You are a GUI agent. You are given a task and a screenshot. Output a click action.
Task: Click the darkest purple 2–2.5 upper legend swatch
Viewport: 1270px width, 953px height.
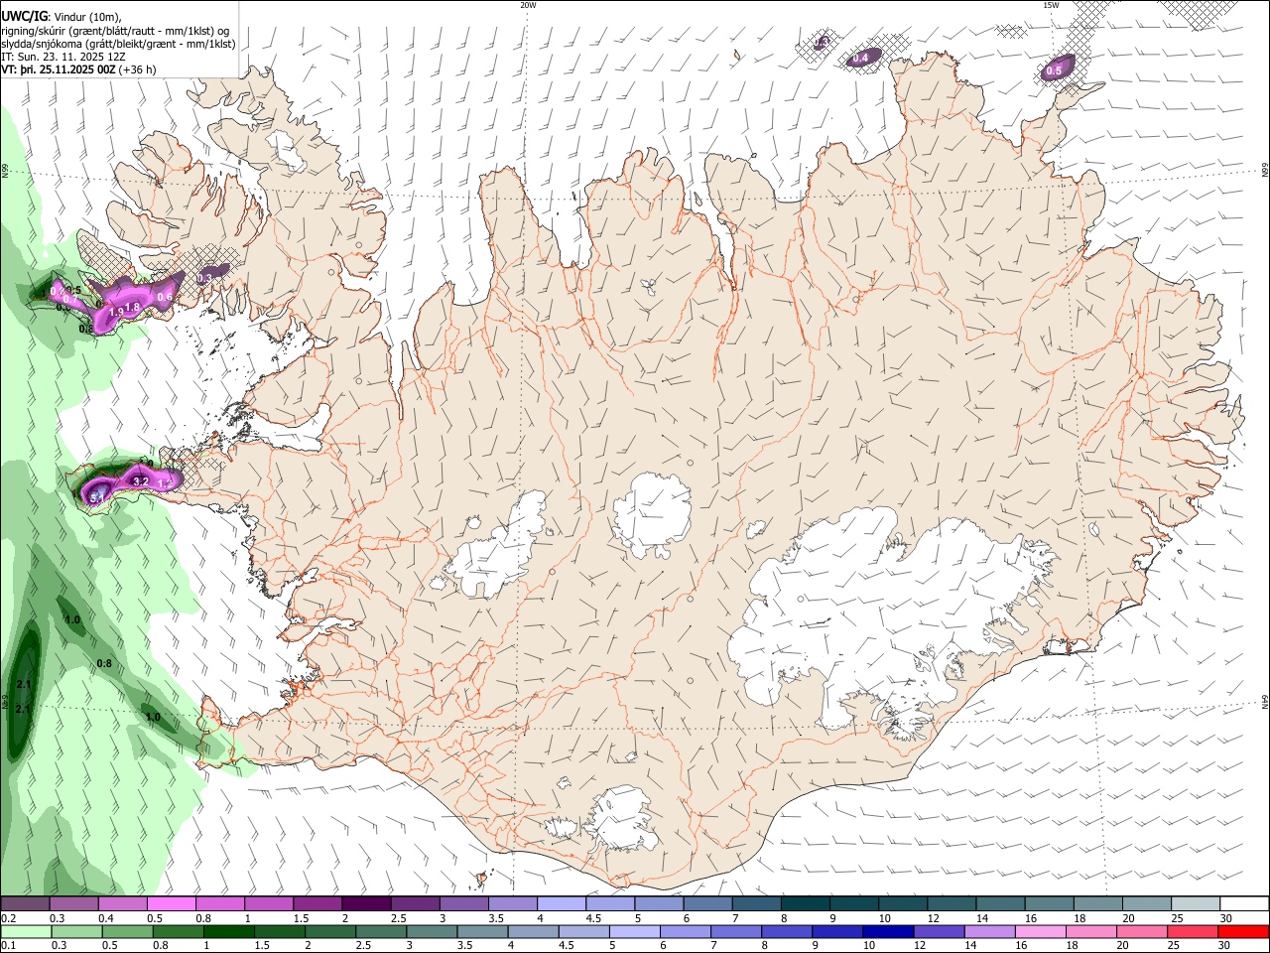365,904
